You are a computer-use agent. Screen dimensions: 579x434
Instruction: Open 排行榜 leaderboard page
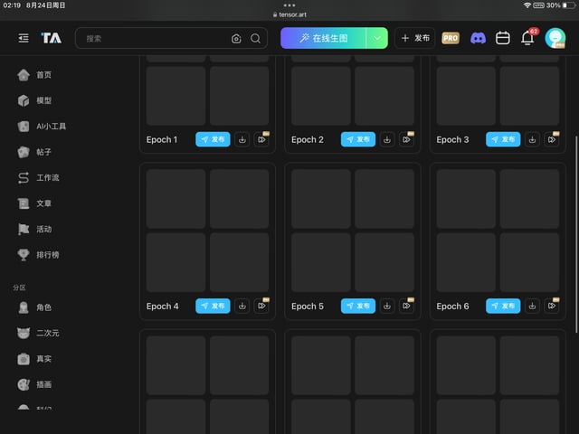pos(39,255)
